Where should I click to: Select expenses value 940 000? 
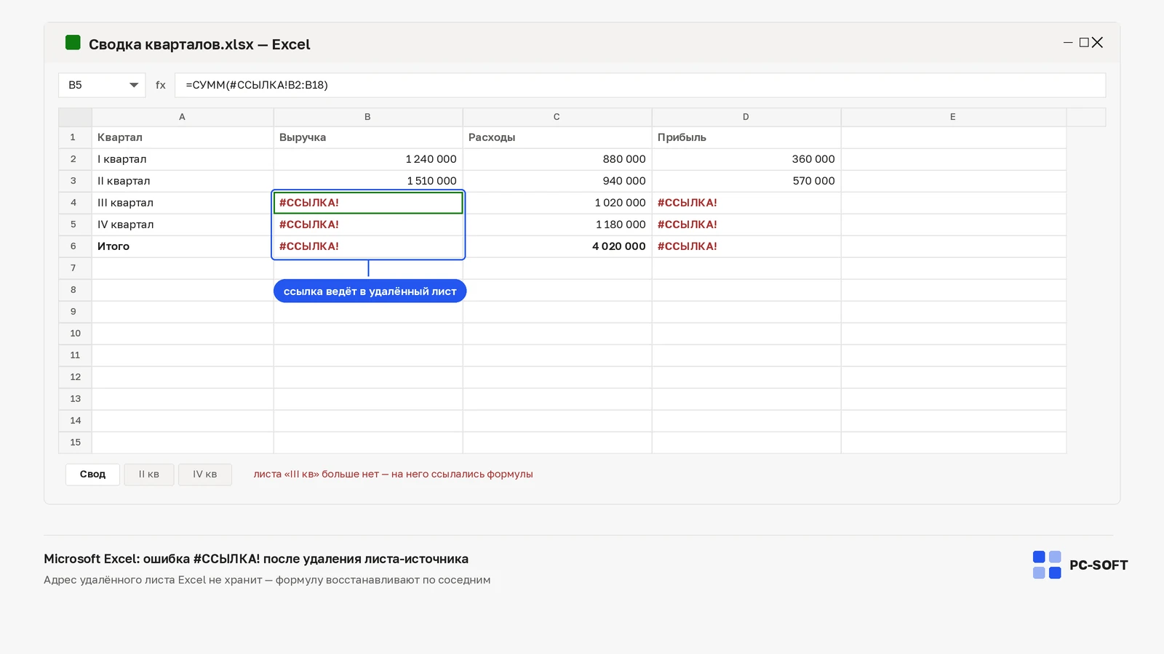point(557,181)
